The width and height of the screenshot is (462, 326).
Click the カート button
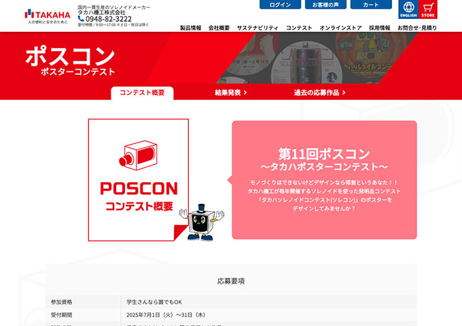coord(371,5)
